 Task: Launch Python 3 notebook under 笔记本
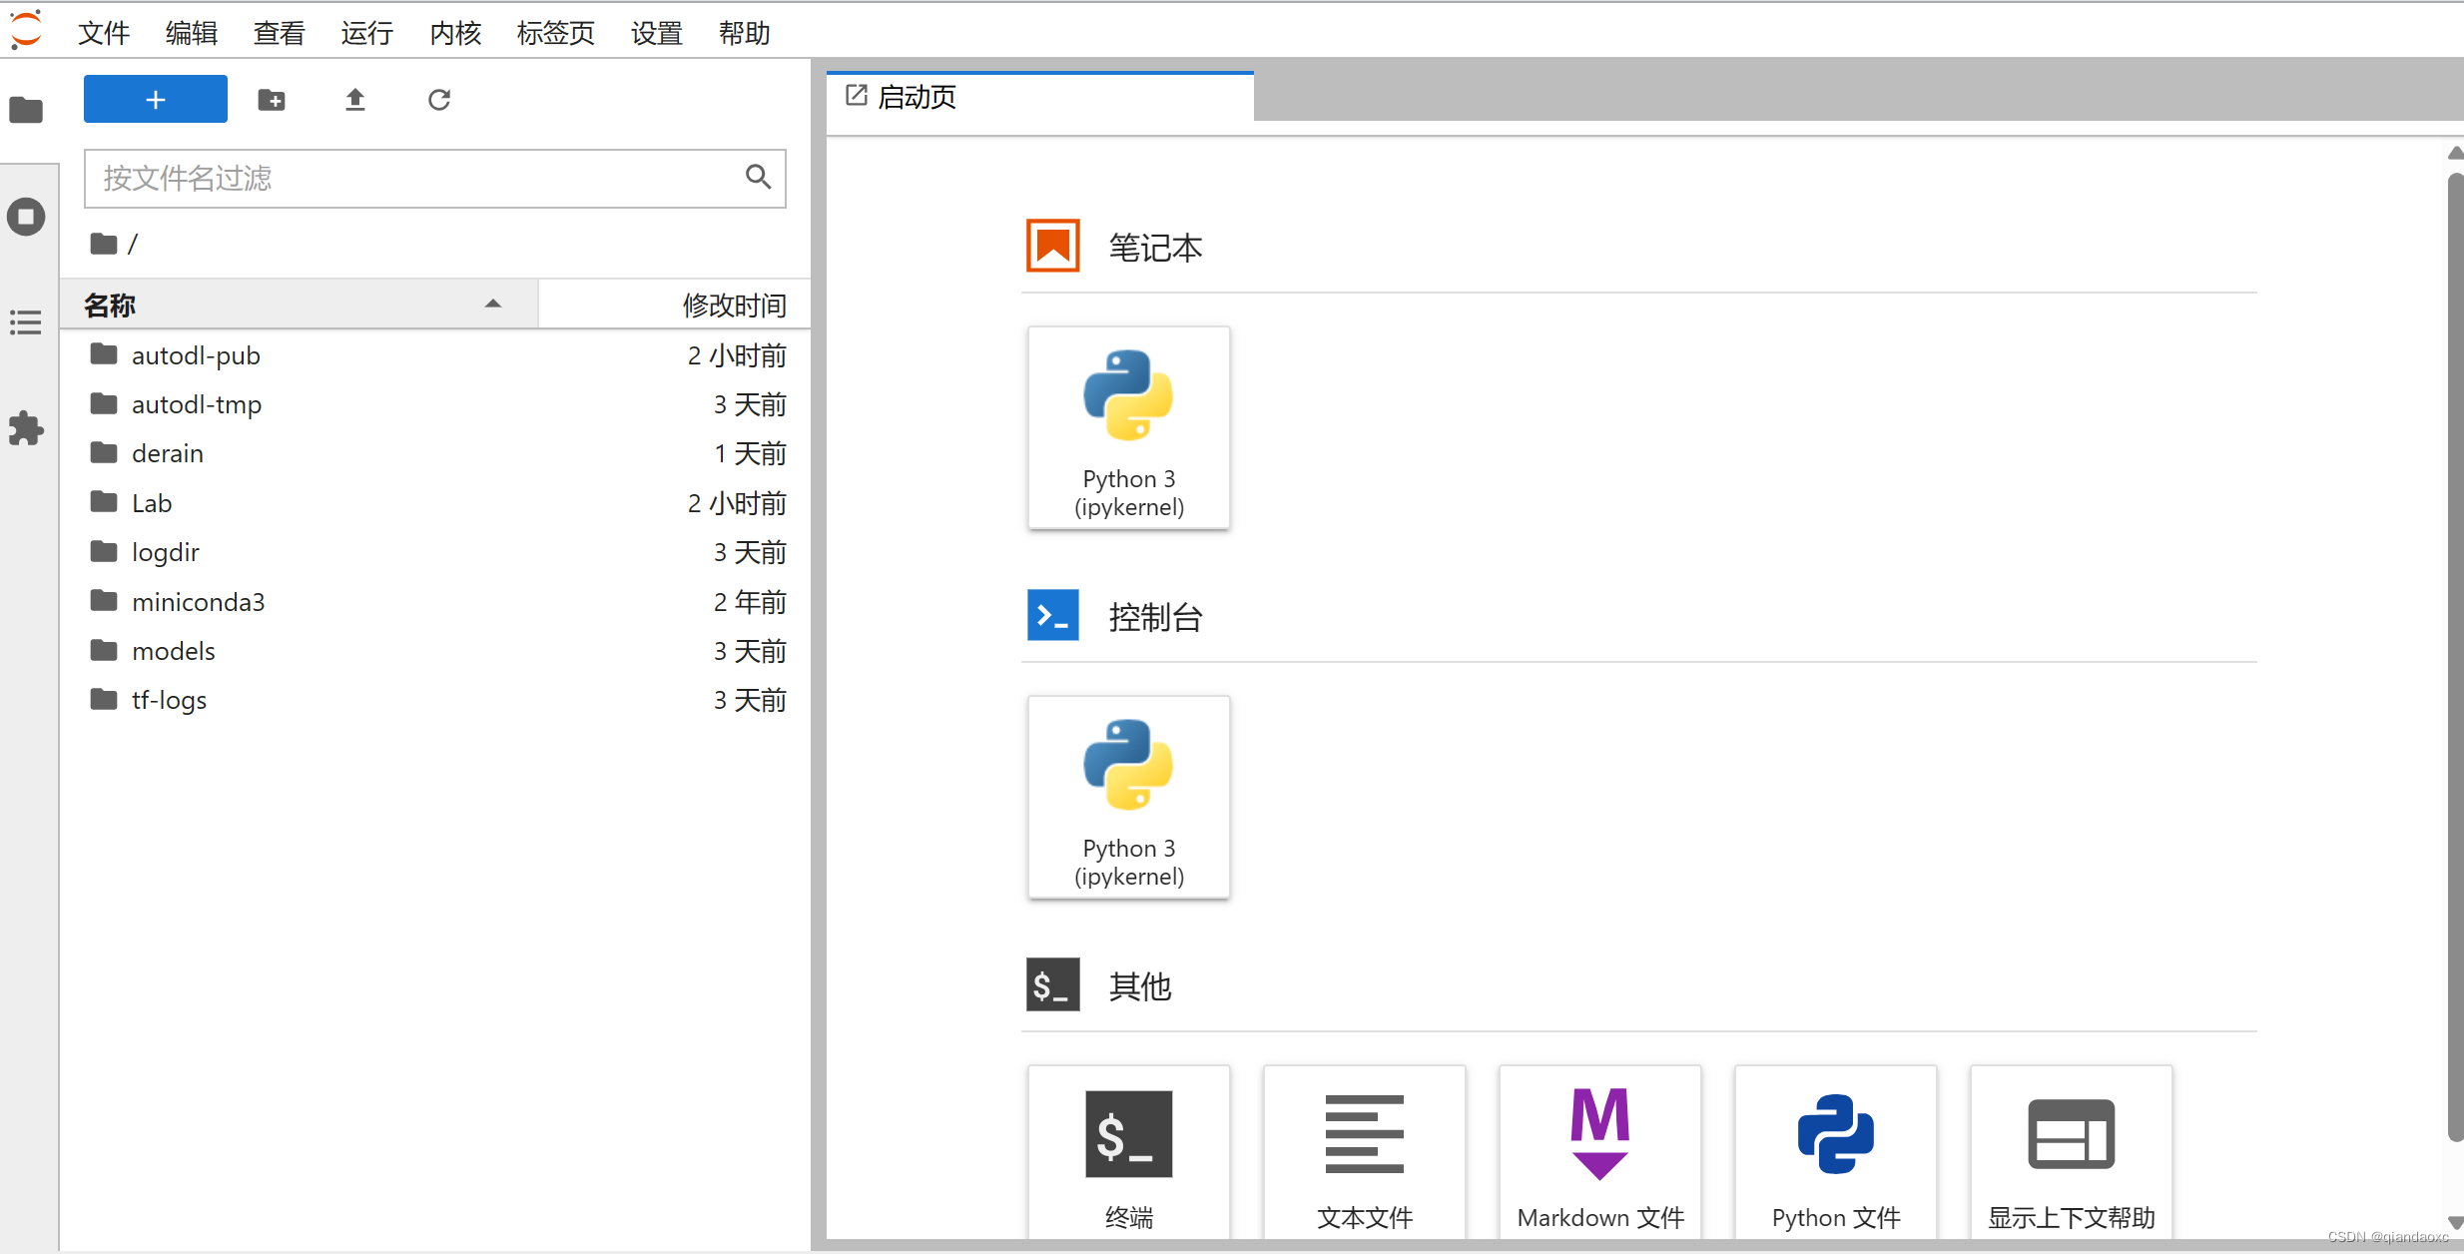[1129, 427]
